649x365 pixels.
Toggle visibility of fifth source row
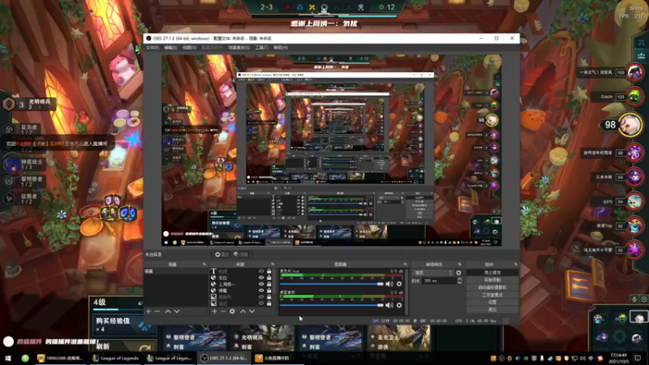tap(261, 297)
